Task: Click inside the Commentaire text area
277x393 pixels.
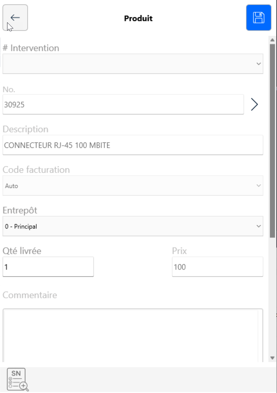Action: (133, 336)
